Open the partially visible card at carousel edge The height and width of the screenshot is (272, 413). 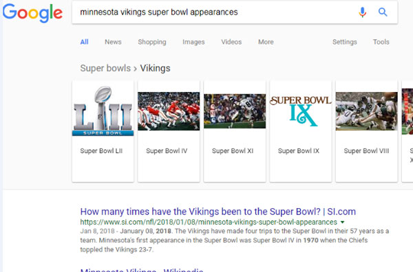(407, 131)
